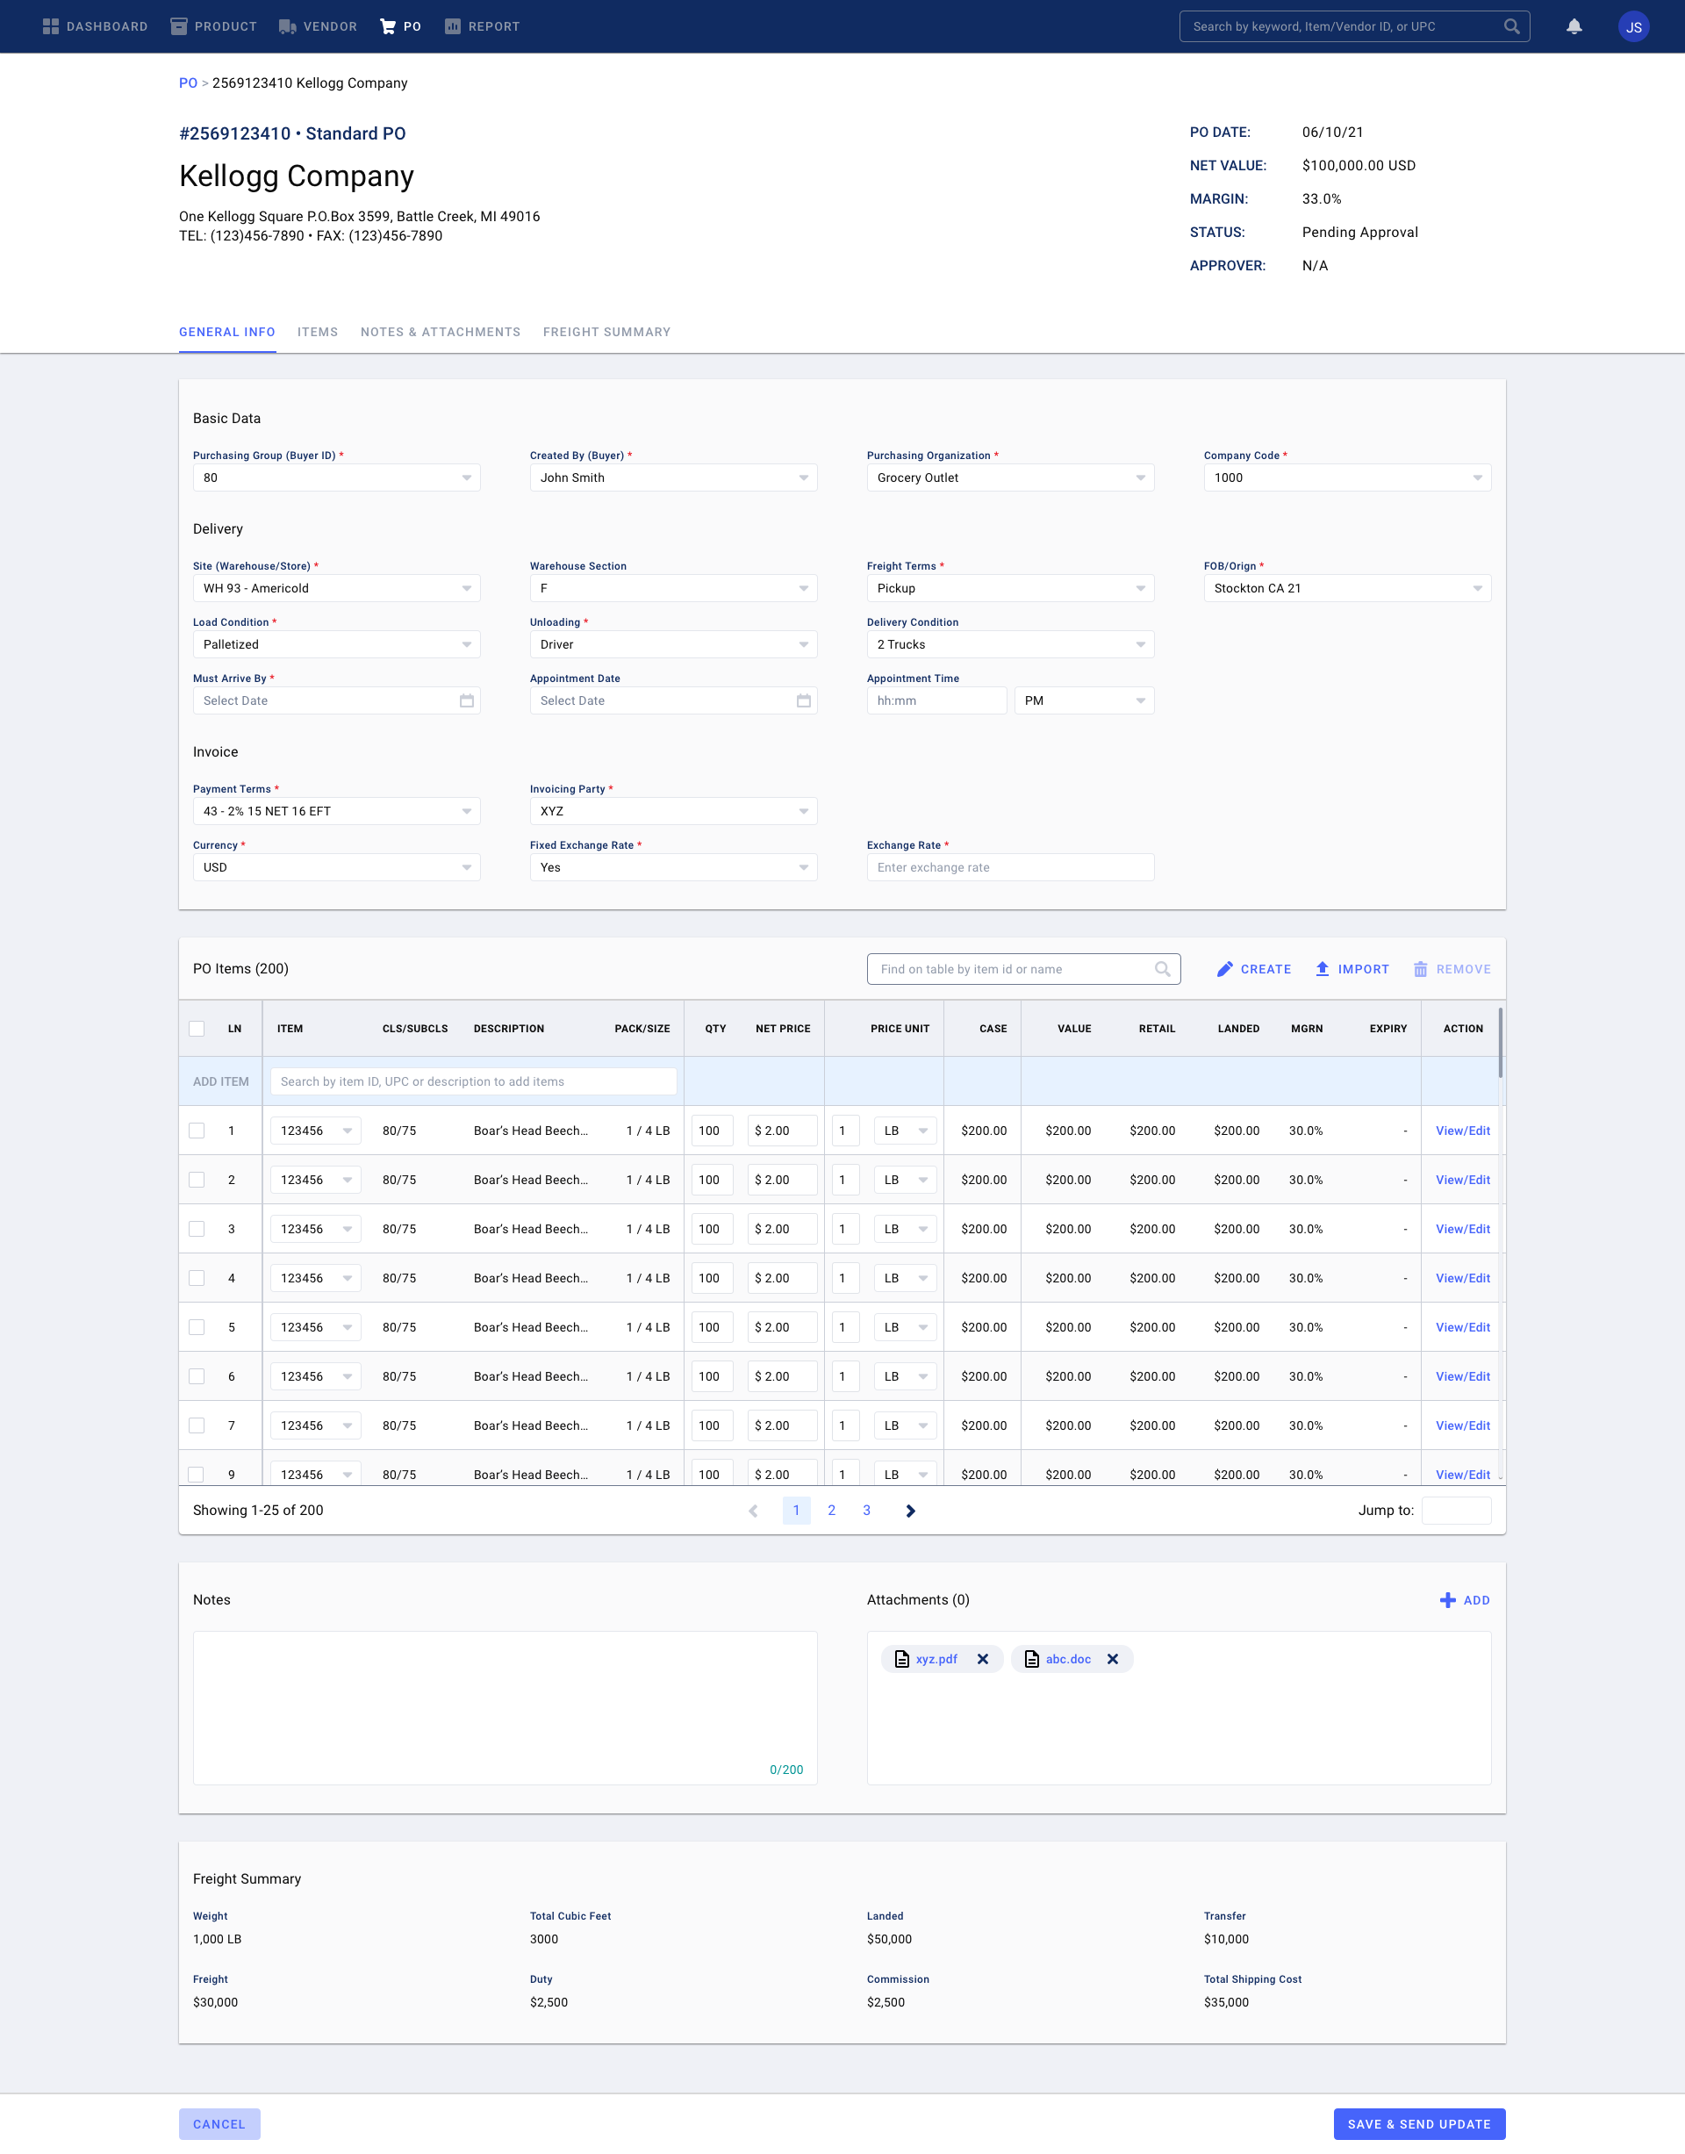The width and height of the screenshot is (1685, 2154).
Task: Open the notifications bell
Action: click(1574, 26)
